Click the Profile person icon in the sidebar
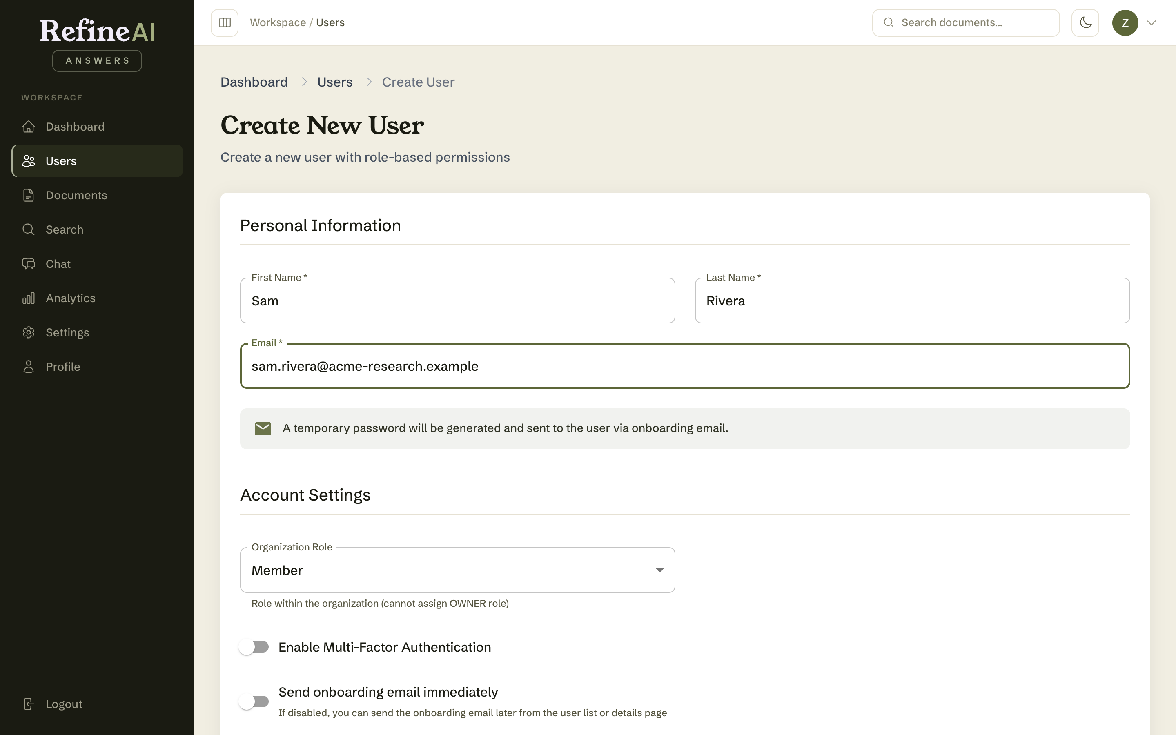 click(29, 367)
